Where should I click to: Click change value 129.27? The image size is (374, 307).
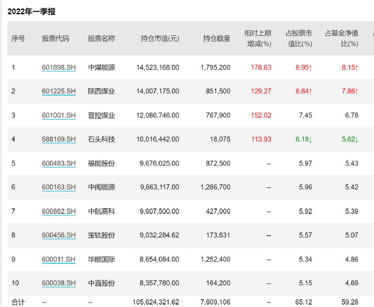coord(261,91)
